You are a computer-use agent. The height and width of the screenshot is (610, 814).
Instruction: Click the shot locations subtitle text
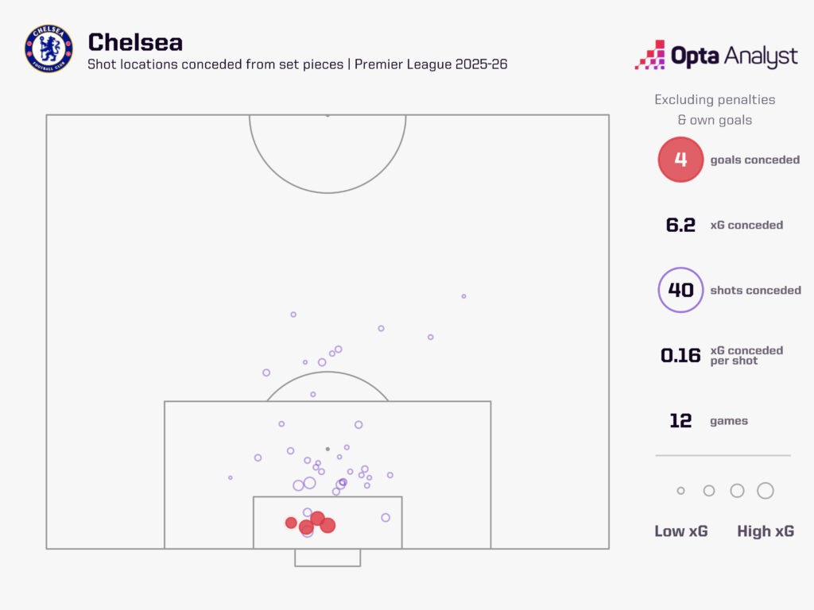(297, 64)
